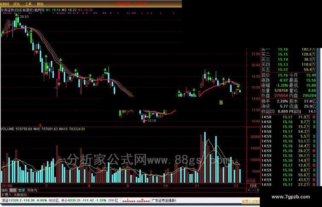Click the 最低 15.00 value
The width and height of the screenshot is (322, 207).
[x=311, y=85]
